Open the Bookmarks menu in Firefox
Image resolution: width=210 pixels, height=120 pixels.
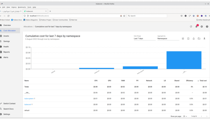(22, 7)
